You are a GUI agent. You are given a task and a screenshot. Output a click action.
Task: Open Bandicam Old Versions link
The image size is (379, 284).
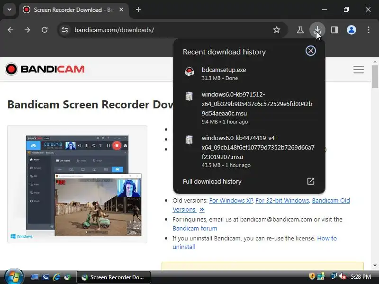point(331,200)
